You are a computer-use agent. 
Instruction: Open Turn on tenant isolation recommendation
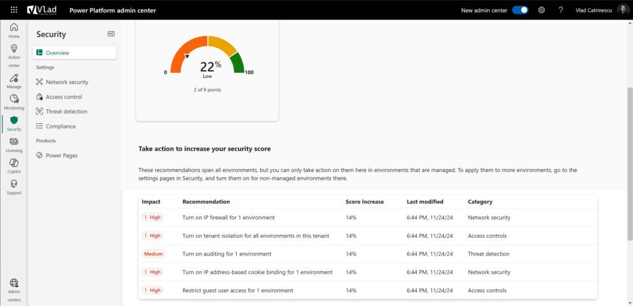[256, 236]
